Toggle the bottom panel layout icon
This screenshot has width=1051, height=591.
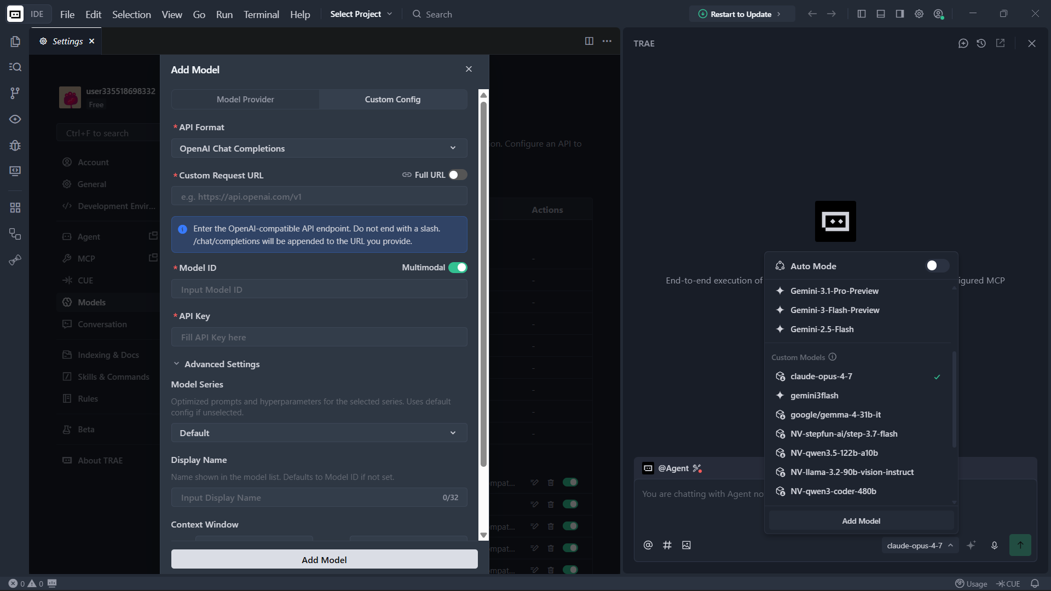pos(881,14)
